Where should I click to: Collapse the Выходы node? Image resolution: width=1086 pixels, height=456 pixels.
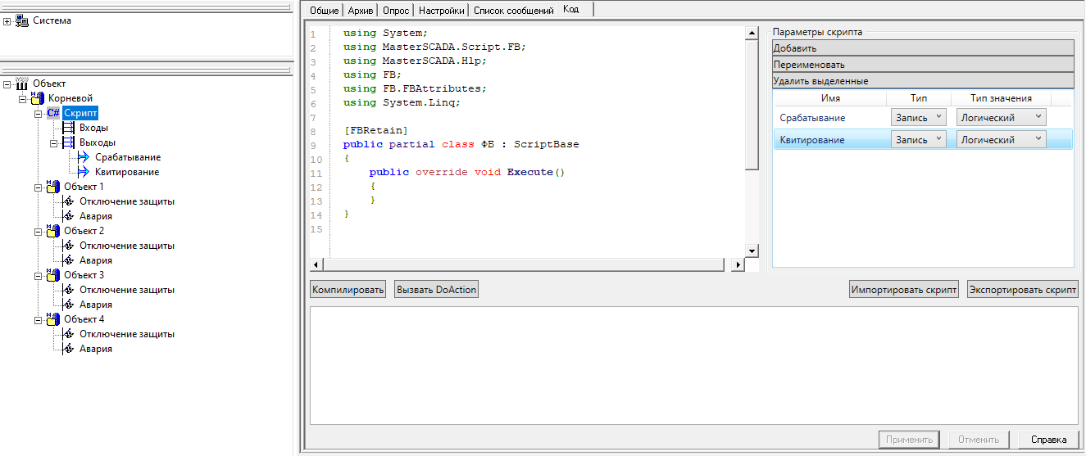point(54,142)
